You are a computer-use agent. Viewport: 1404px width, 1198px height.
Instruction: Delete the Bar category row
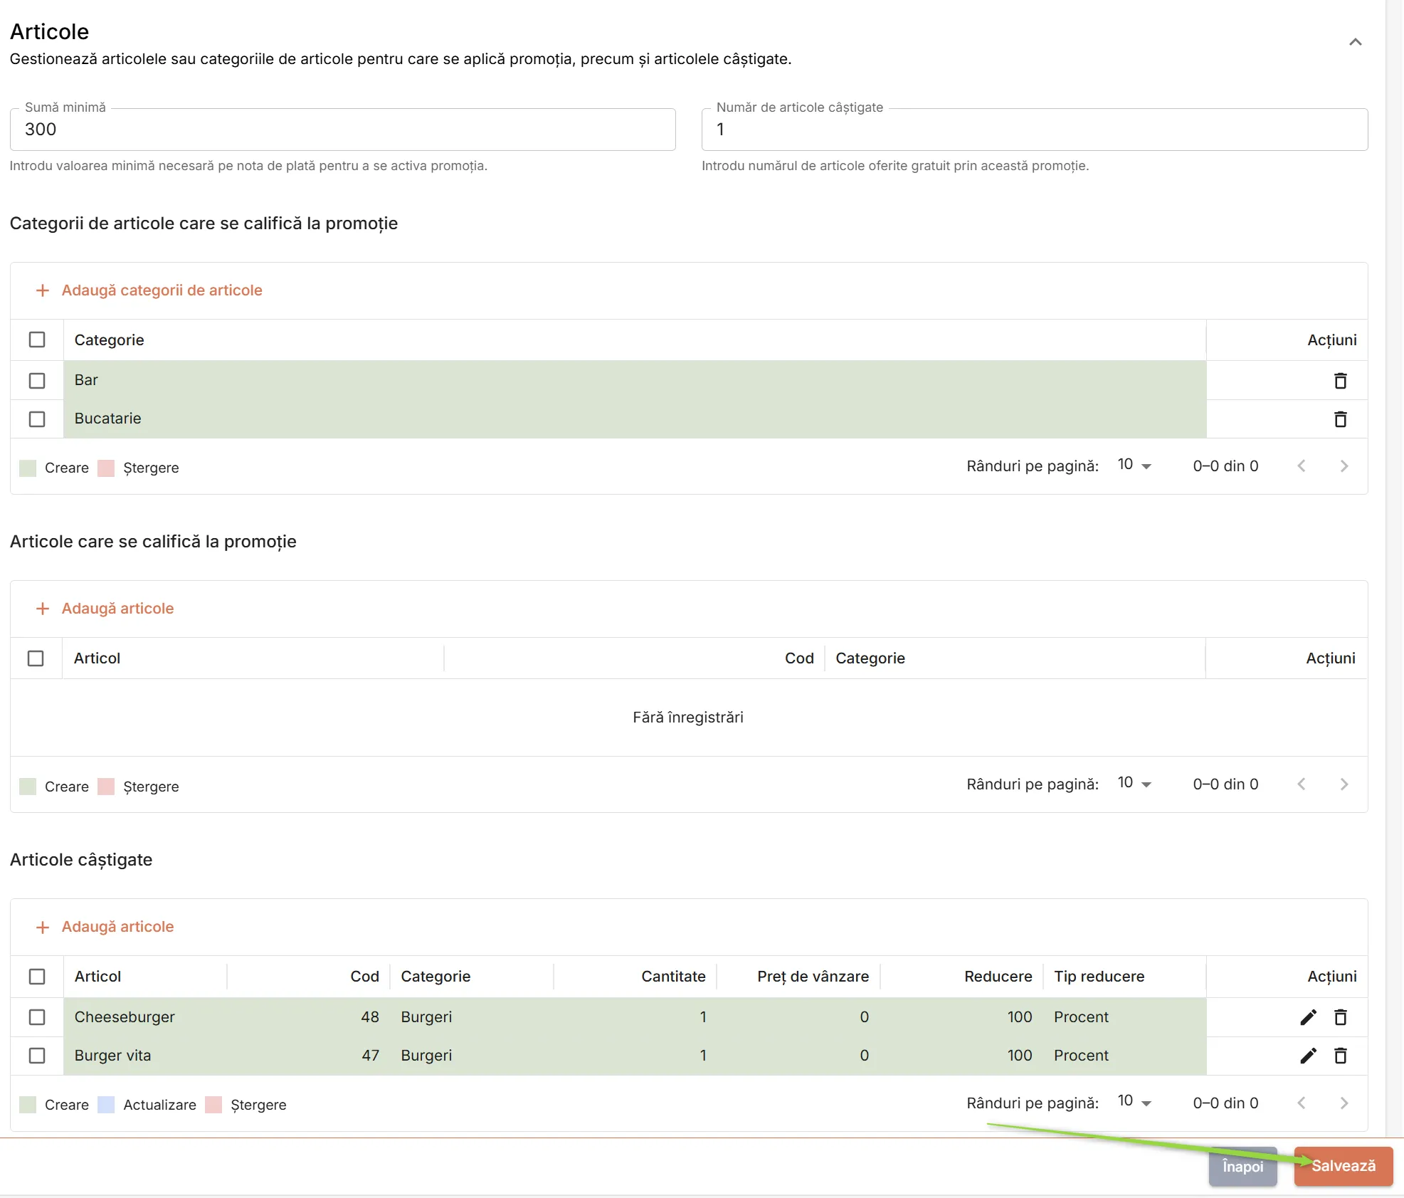pyautogui.click(x=1340, y=381)
